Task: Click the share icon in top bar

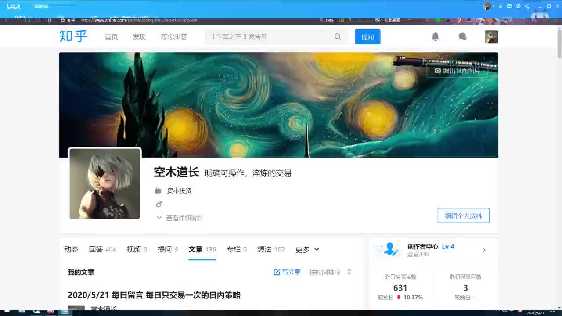Action: [527, 6]
